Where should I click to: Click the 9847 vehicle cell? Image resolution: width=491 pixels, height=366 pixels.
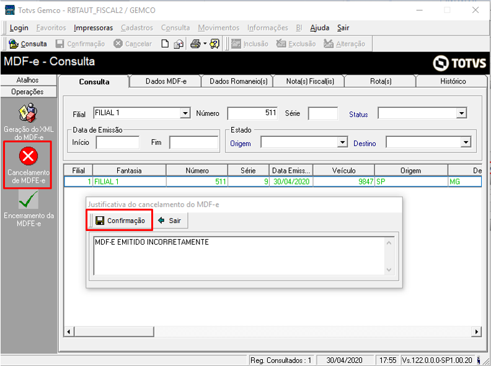coord(344,181)
